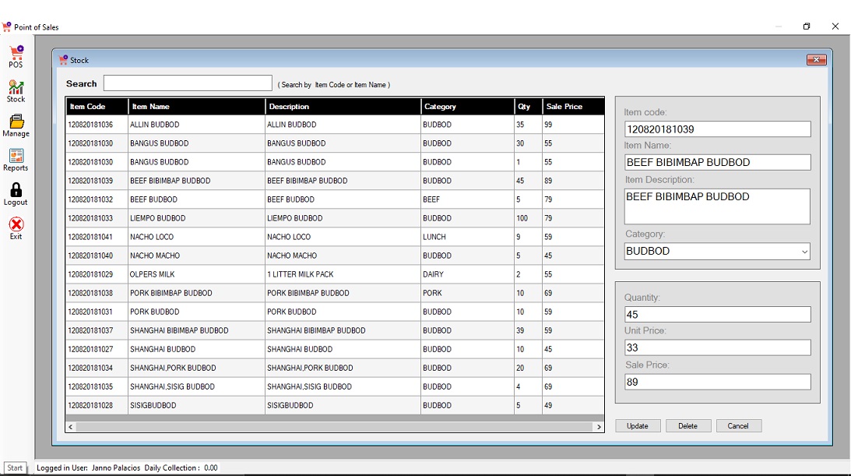
Task: Click the Update button
Action: coord(638,426)
